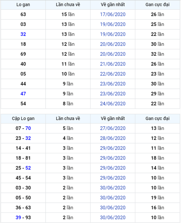181x223 pixels.
Task: Open the 29/06/2020 link for pair 14 - 41
Action: click(113, 148)
